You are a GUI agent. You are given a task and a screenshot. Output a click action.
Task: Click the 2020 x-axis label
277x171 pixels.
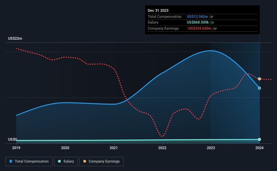(65, 148)
